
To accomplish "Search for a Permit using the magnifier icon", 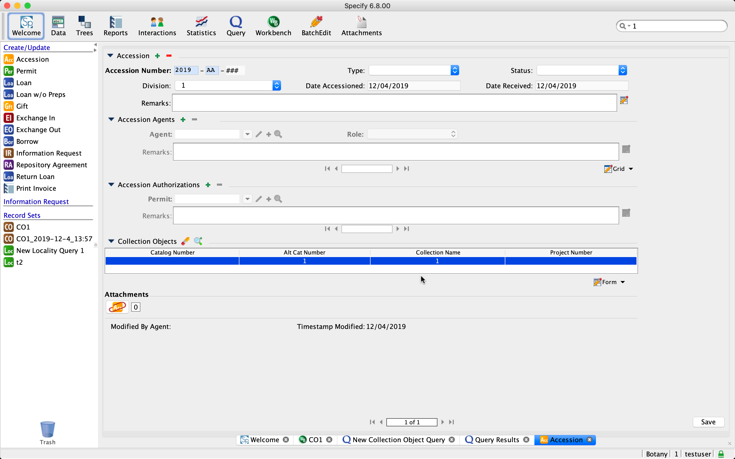I will pos(278,199).
